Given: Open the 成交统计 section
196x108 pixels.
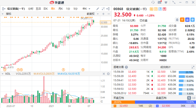Looking at the screenshot, I should (x=165, y=67).
